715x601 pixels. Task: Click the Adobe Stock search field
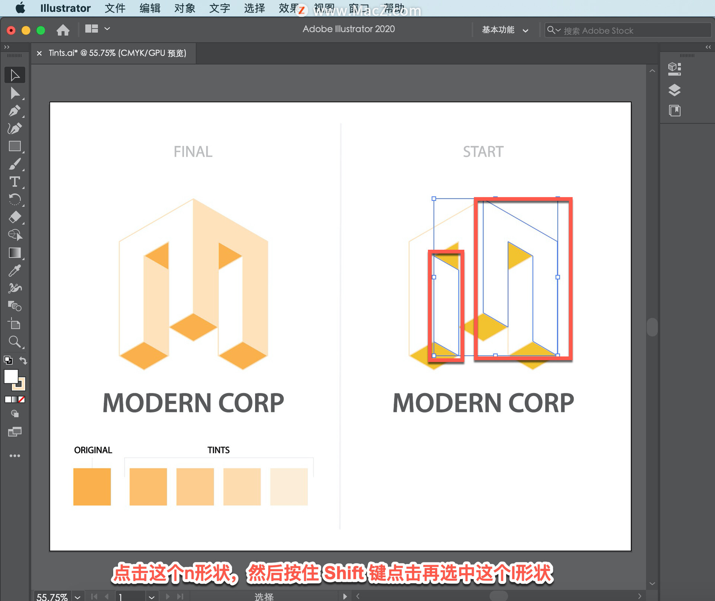pos(628,30)
